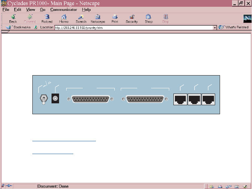The height and width of the screenshot is (189, 252).
Task: Click the Netscape N logo
Action: tap(247, 19)
